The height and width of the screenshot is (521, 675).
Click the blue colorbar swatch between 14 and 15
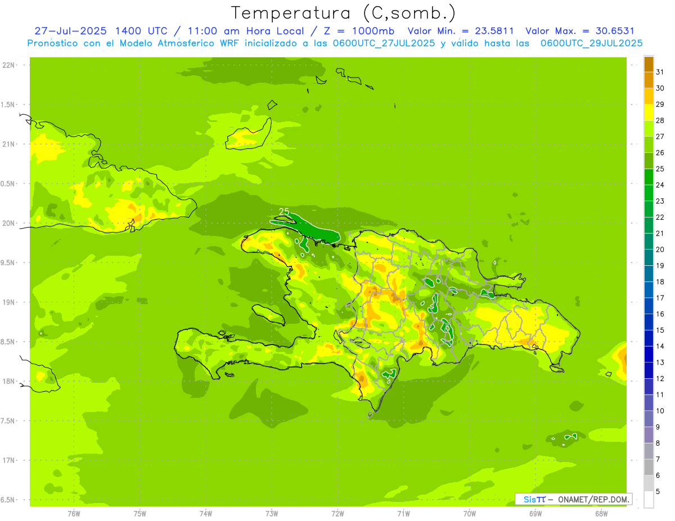[649, 338]
